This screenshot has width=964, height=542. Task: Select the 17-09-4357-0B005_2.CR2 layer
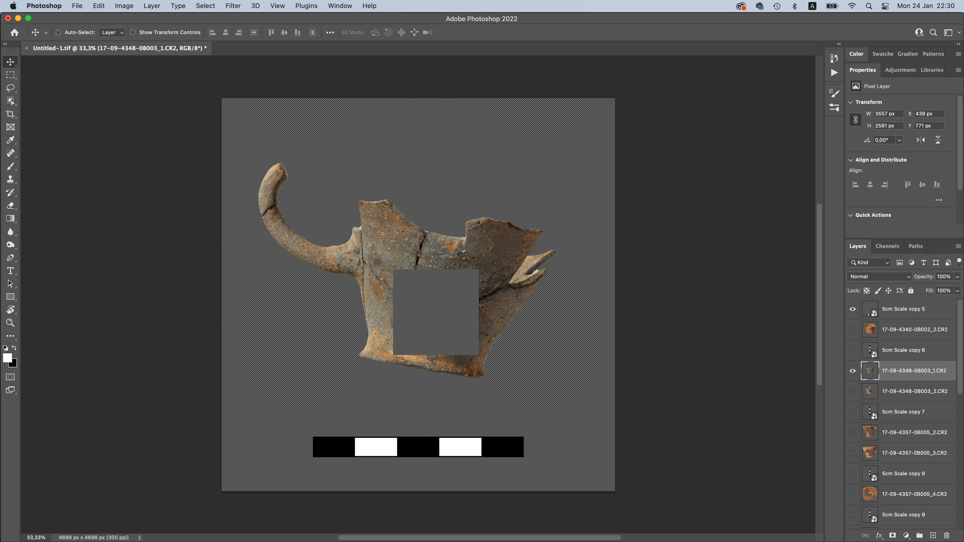[914, 432]
